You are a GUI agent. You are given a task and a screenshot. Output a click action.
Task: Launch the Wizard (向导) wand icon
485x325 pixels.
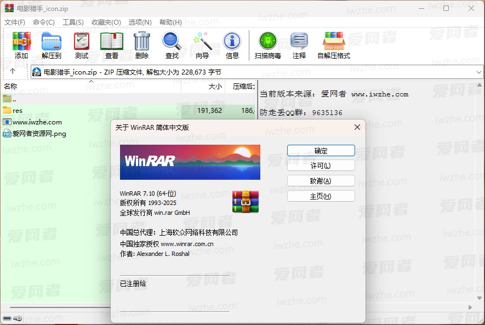202,41
